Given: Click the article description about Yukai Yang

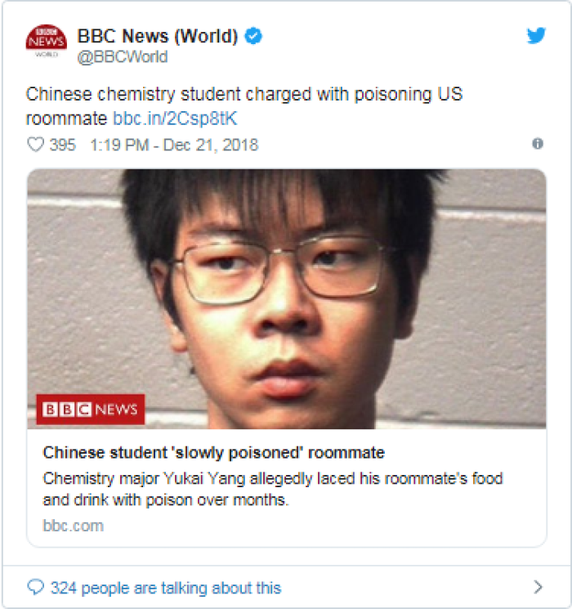Looking at the screenshot, I should click(x=273, y=489).
